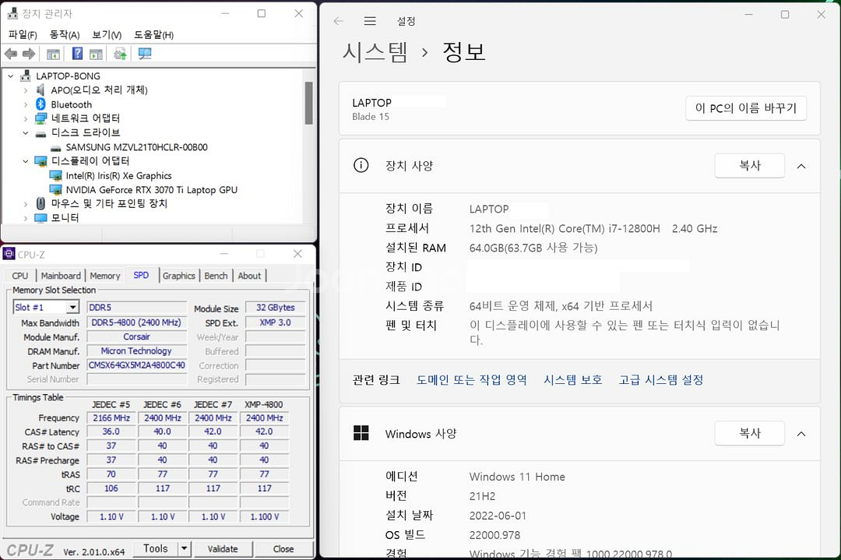Click the CPU-Z title bar app icon
841x560 pixels.
[9, 253]
